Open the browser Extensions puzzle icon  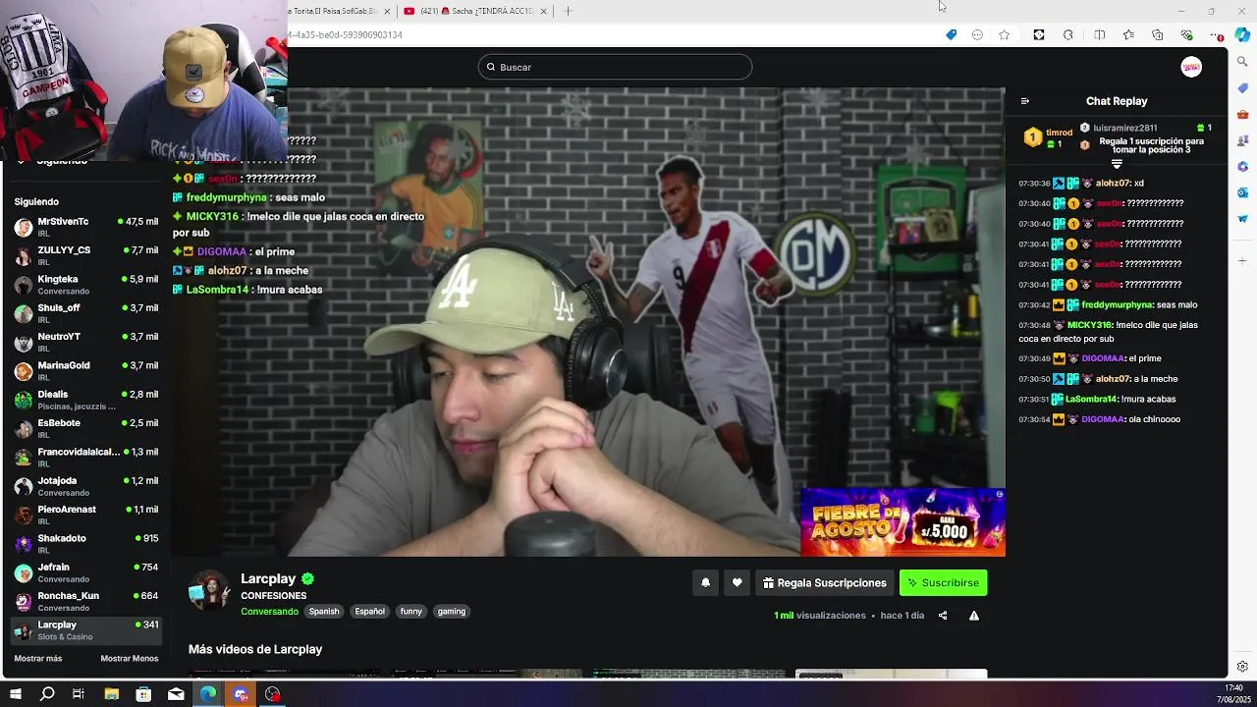pos(1068,34)
